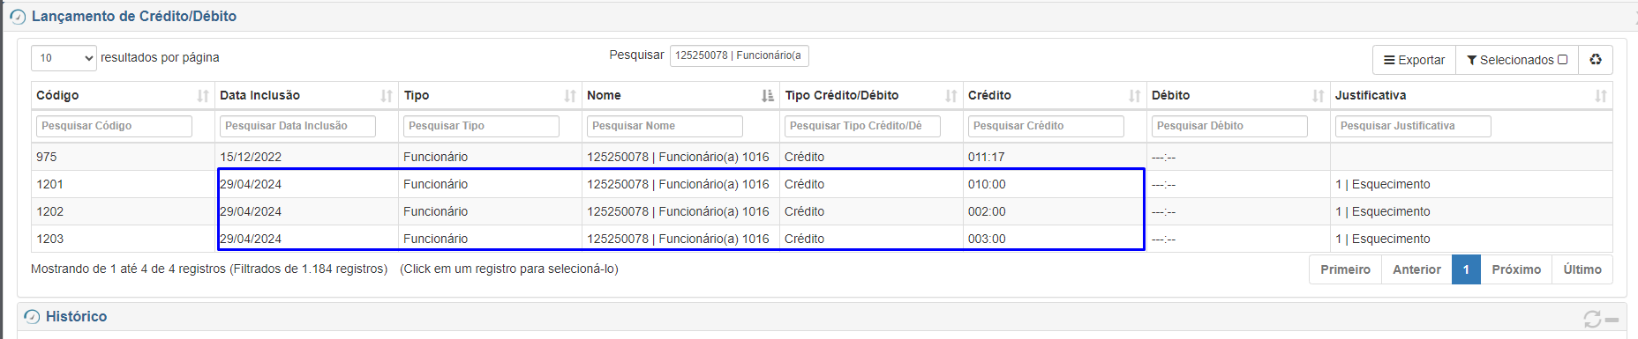This screenshot has height=339, width=1638.
Task: Sort by Justificativa column arrows
Action: (x=1601, y=96)
